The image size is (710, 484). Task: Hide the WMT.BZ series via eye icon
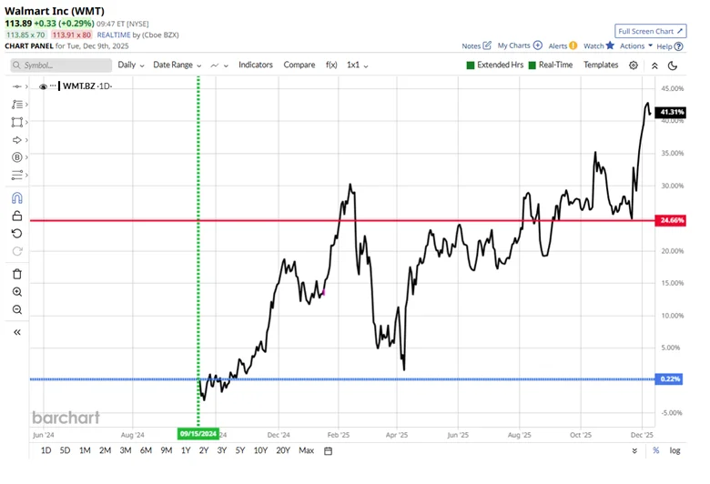43,86
